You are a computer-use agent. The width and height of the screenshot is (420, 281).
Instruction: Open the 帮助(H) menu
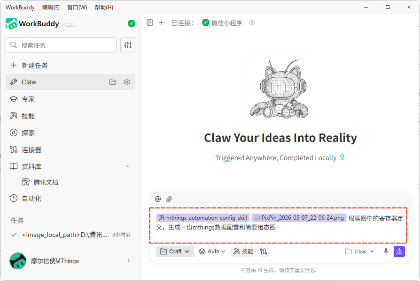(104, 7)
